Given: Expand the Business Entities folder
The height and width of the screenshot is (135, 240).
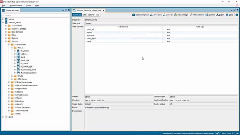Looking at the screenshot, I should (x=6, y=29).
